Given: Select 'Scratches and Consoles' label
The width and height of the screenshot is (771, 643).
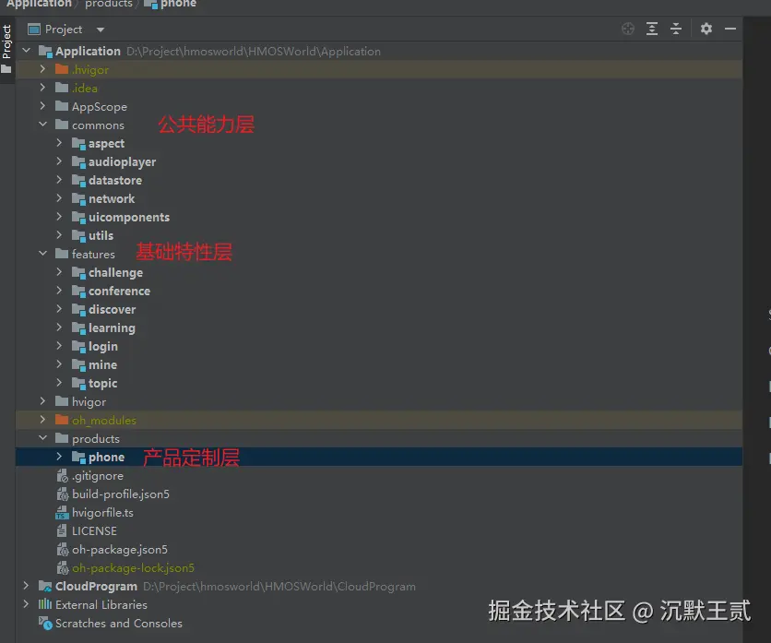Looking at the screenshot, I should [118, 624].
